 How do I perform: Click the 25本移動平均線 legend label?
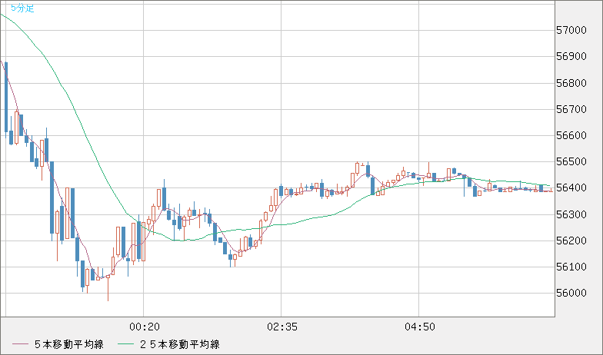(x=180, y=344)
